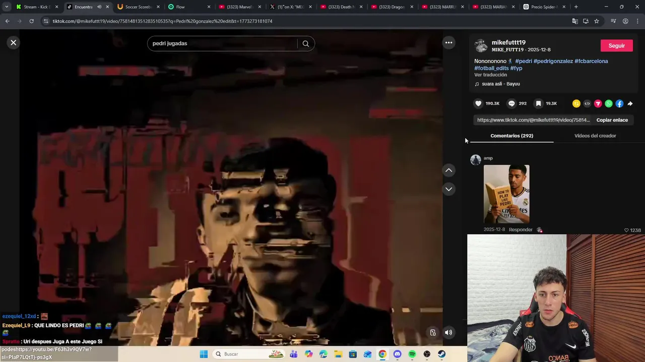The width and height of the screenshot is (645, 362).
Task: Click mikefuttt19 profile avatar
Action: coord(481,46)
